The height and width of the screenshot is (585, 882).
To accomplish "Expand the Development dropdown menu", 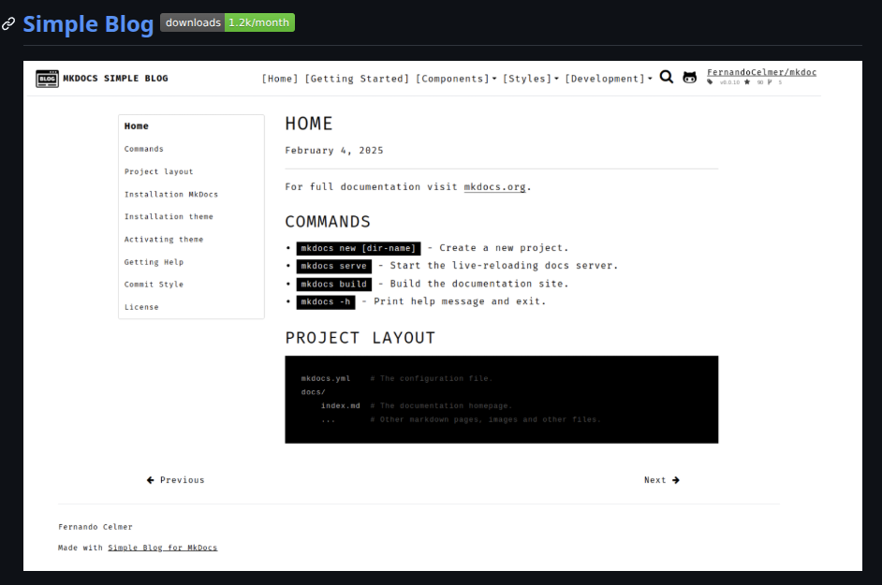I will 608,79.
